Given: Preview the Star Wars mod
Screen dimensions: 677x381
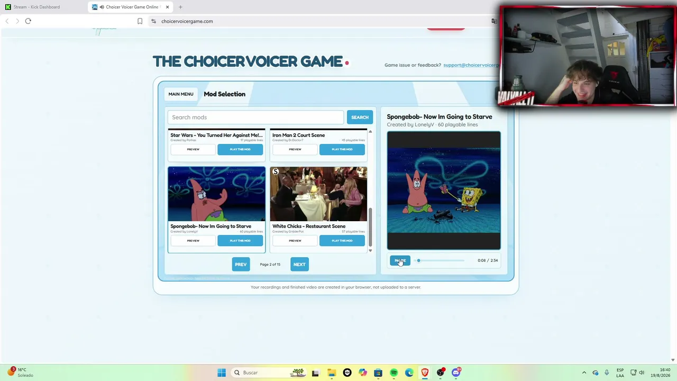Looking at the screenshot, I should point(193,149).
